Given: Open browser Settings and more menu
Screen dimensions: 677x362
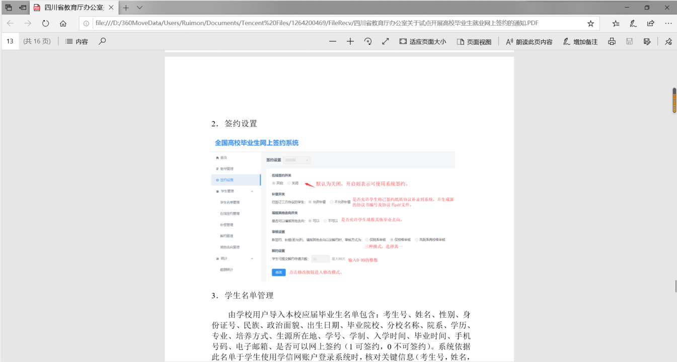Looking at the screenshot, I should click(668, 23).
